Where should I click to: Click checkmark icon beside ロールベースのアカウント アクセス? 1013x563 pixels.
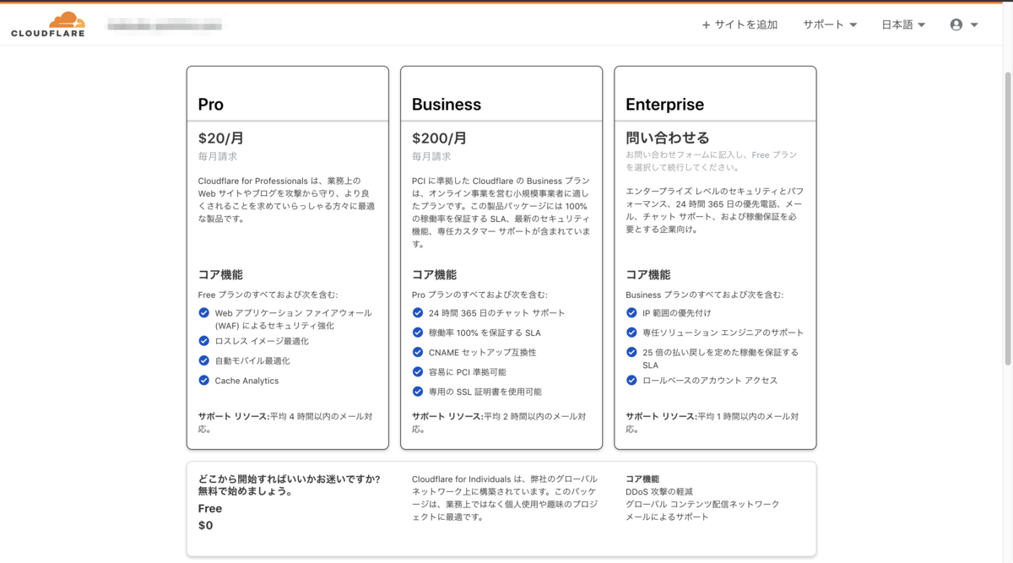[631, 381]
